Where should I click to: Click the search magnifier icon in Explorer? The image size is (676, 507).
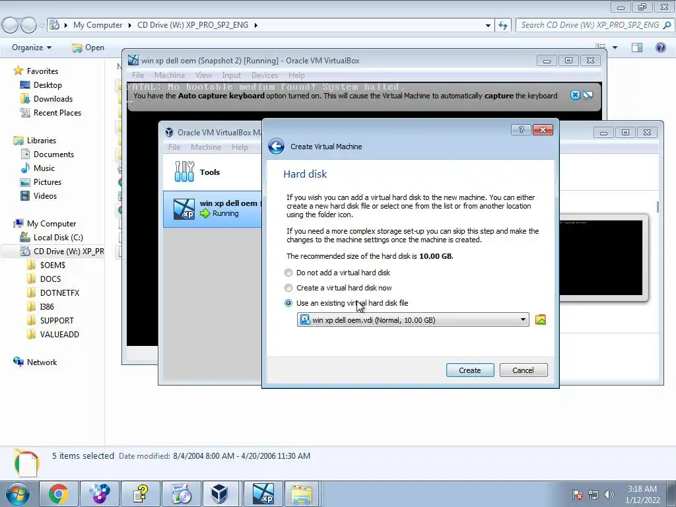(667, 25)
